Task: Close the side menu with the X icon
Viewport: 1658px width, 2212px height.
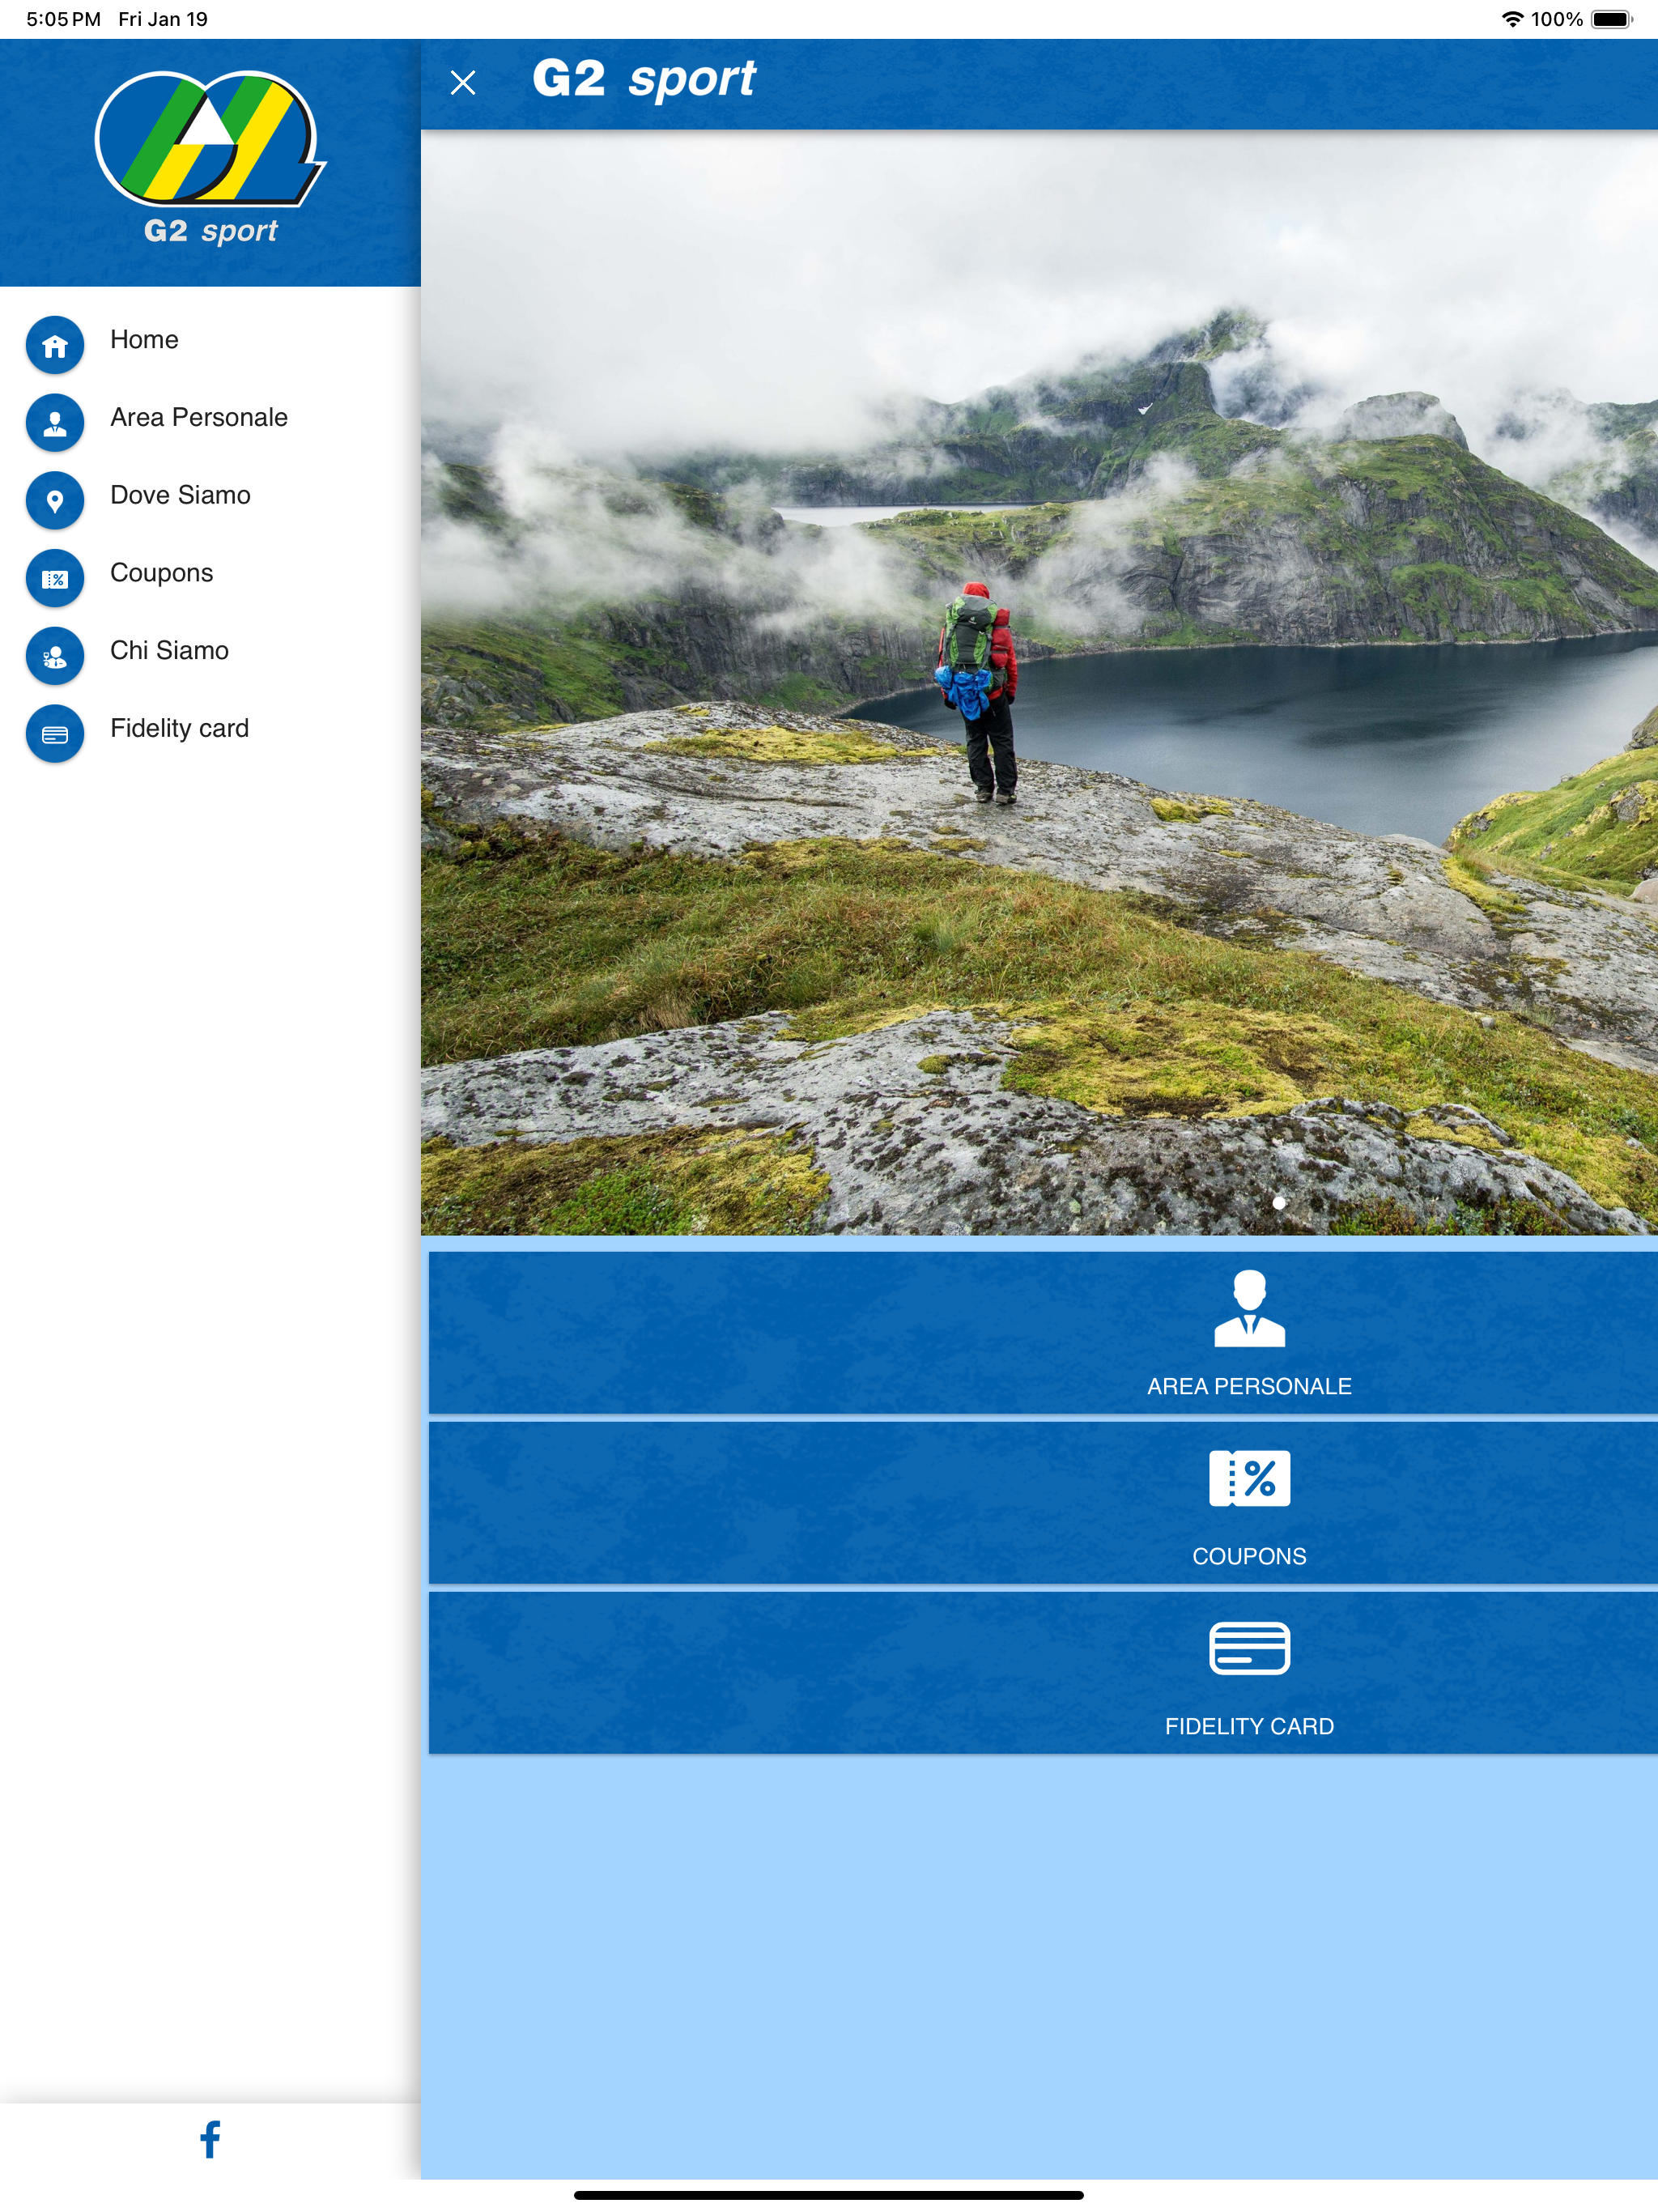Action: (x=463, y=82)
